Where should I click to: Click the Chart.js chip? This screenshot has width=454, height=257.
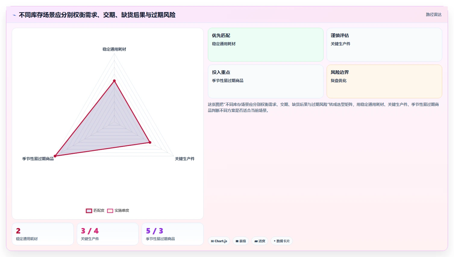[x=219, y=241]
